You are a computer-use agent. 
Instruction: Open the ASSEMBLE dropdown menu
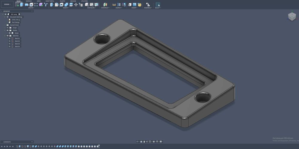point(148,8)
